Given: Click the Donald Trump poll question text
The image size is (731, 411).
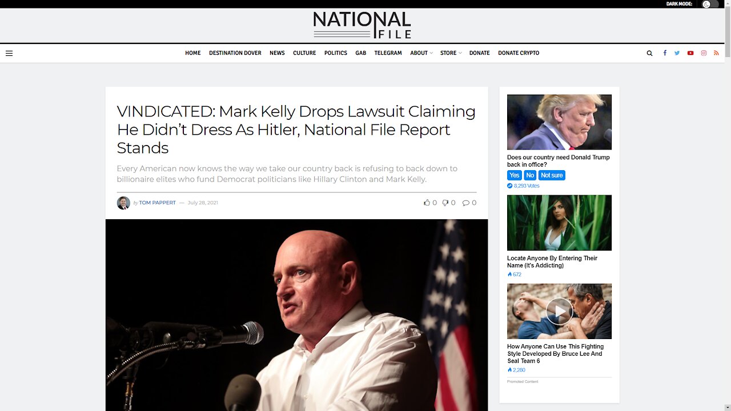Looking at the screenshot, I should click(559, 161).
